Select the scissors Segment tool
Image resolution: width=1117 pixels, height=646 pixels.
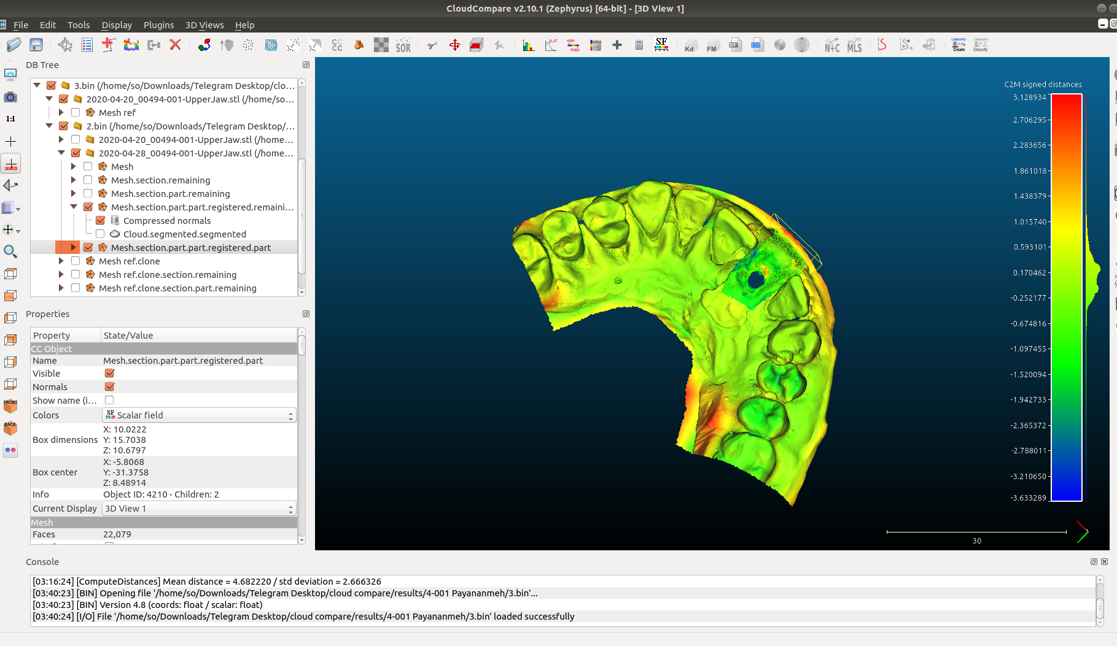coord(432,45)
